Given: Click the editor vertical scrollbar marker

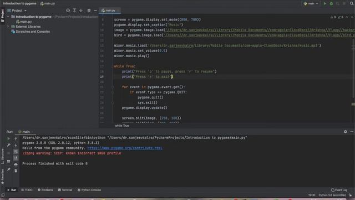Looking at the screenshot, I should click(353, 104).
